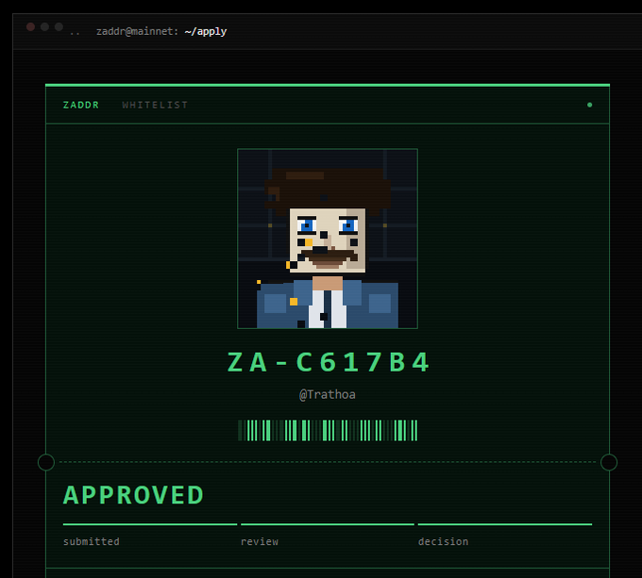Click the pixel-art avatar image
The height and width of the screenshot is (578, 642).
coord(328,239)
